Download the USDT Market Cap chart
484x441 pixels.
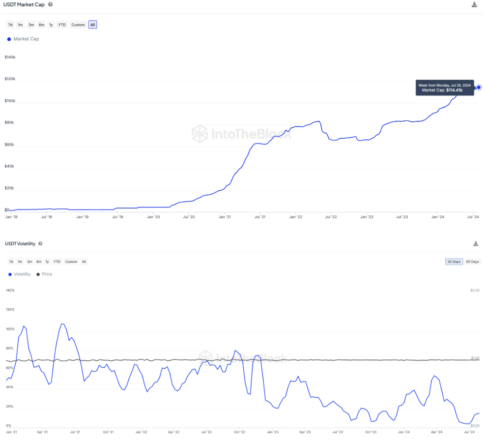[x=474, y=4]
